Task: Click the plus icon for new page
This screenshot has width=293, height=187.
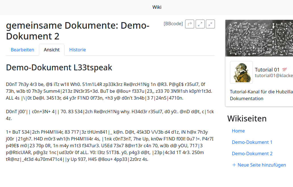Action: (234, 165)
